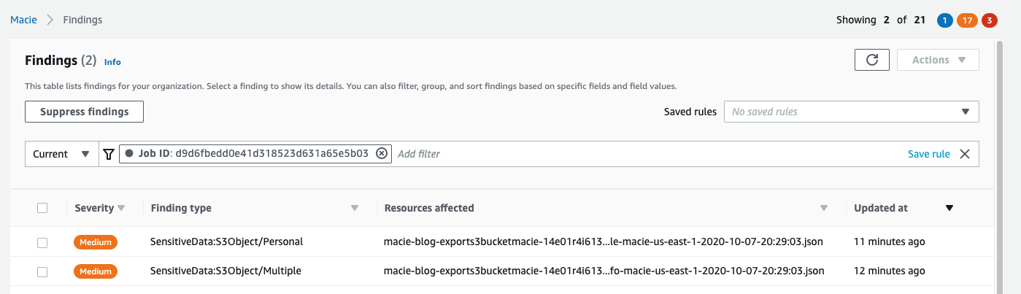Image resolution: width=1021 pixels, height=294 pixels.
Task: Click the Suppress findings button
Action: pyautogui.click(x=84, y=112)
